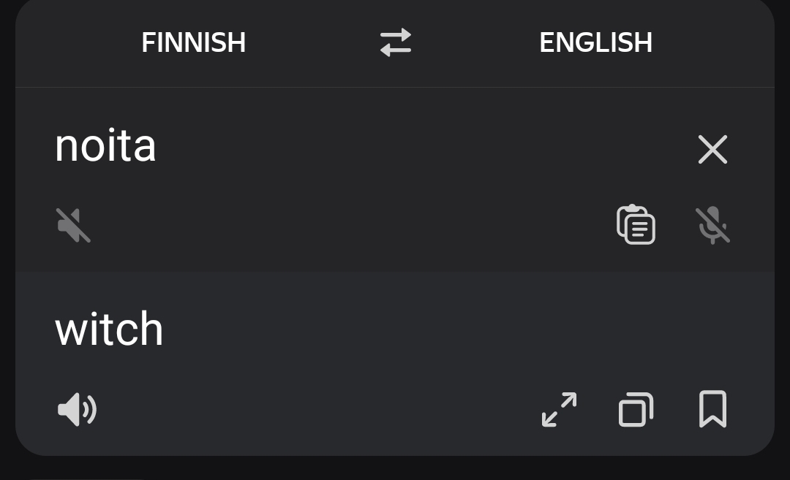This screenshot has height=480, width=790.
Task: Click the word 'noita' to edit
Action: (105, 146)
